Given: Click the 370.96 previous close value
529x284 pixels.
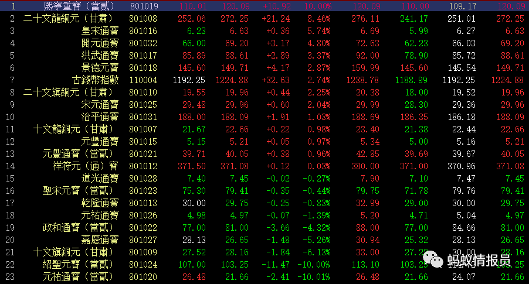Looking at the screenshot, I should [x=462, y=166].
